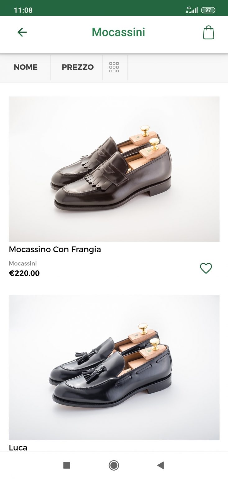Image resolution: width=228 pixels, height=479 pixels.
Task: Tap the Mocassini category label under product
Action: tap(23, 264)
